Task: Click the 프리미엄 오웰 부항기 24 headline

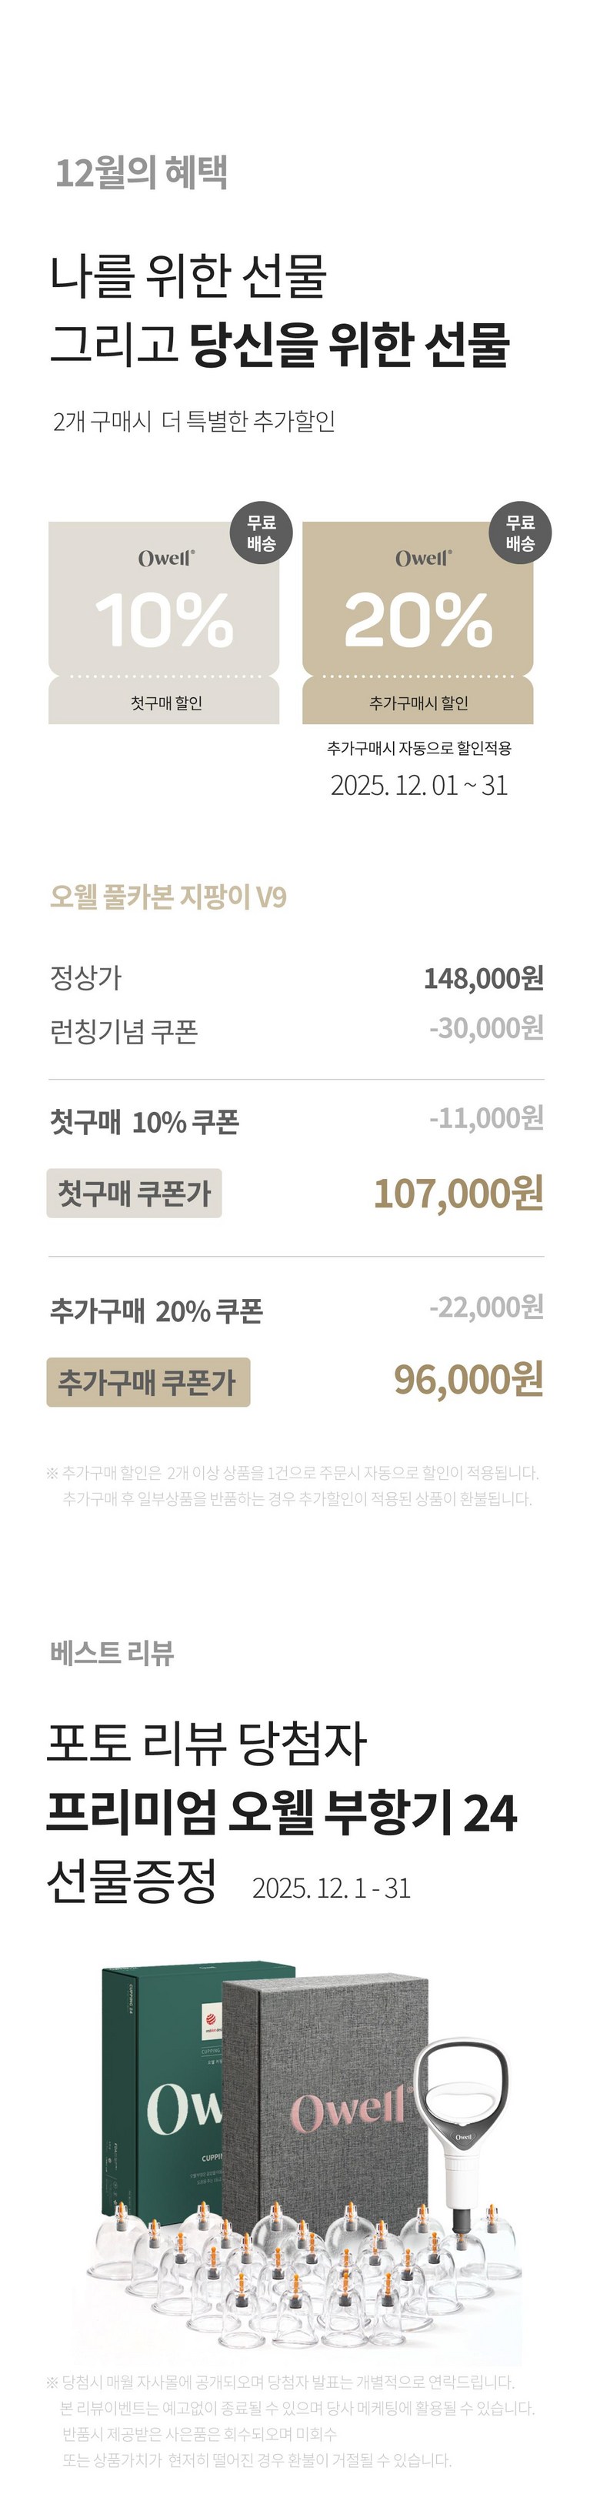Action: [282, 1812]
